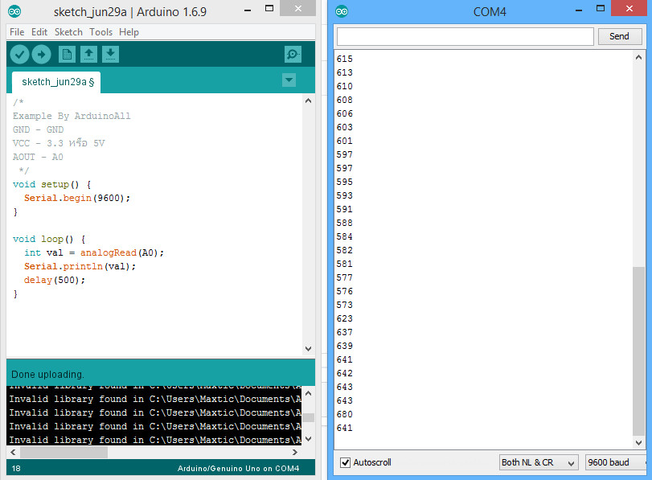The image size is (652, 480).
Task: Click the console scroll down arrow
Action: click(308, 438)
